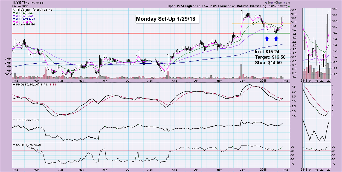Click the 29-Jan-2018 chart date
The height and width of the screenshot is (172, 342).
click(21, 6)
